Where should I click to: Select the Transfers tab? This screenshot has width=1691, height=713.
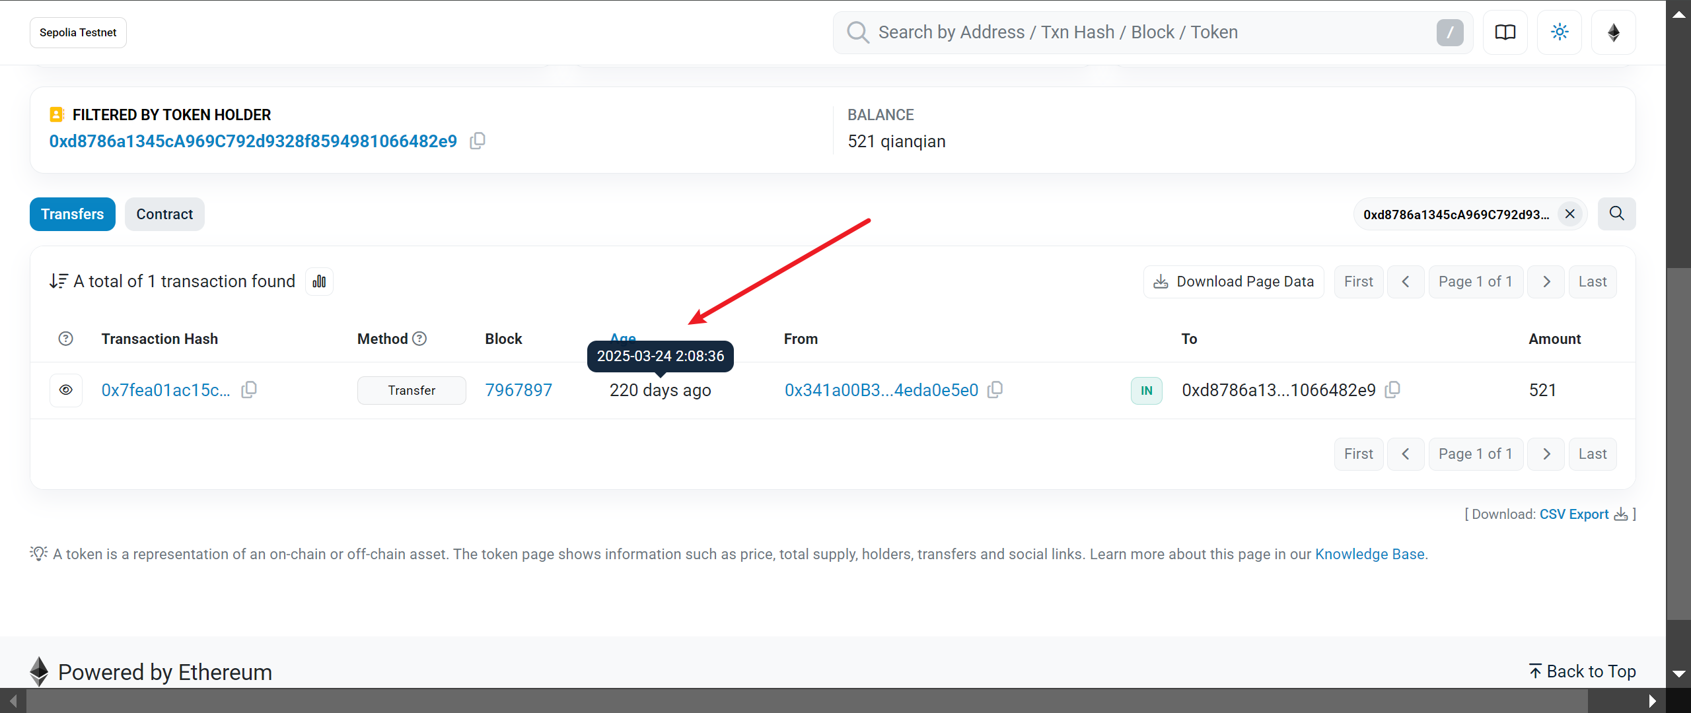click(73, 215)
